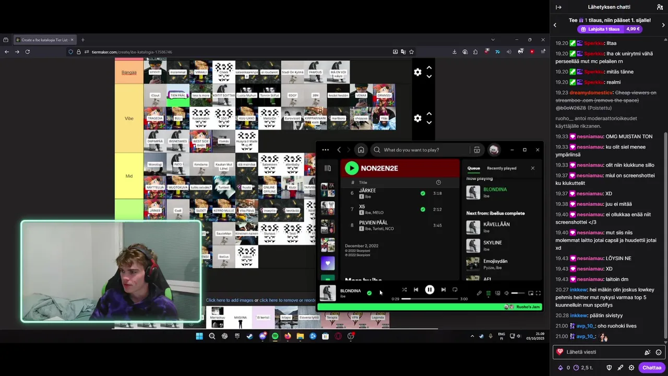Open Liked Songs heart playlist in sidebar
The height and width of the screenshot is (376, 668).
(x=328, y=263)
